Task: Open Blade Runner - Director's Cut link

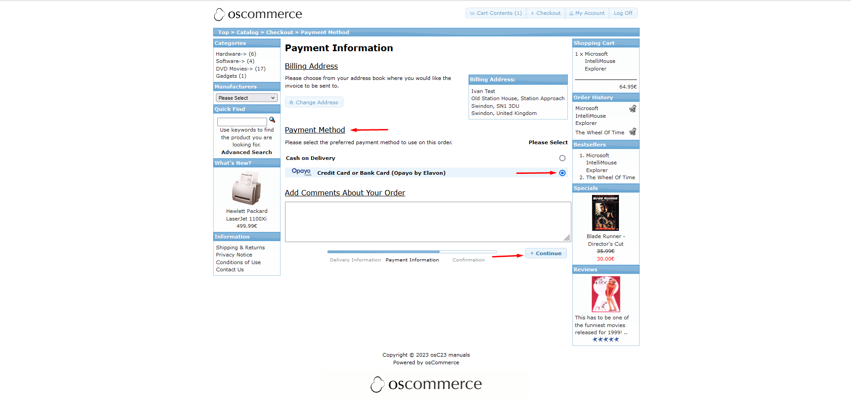Action: pyautogui.click(x=605, y=240)
